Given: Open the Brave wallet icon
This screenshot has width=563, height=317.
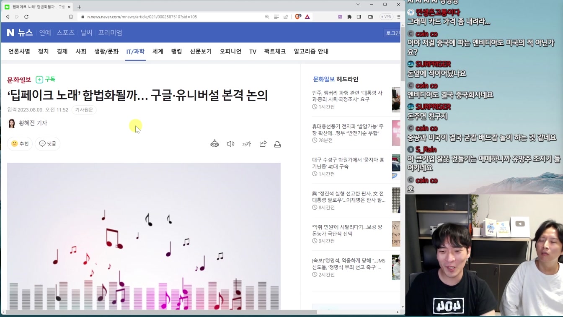Looking at the screenshot, I should click(371, 17).
